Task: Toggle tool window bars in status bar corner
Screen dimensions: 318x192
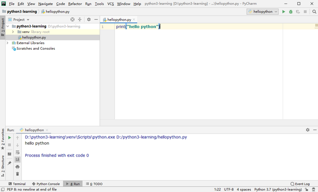Action: 3,189
